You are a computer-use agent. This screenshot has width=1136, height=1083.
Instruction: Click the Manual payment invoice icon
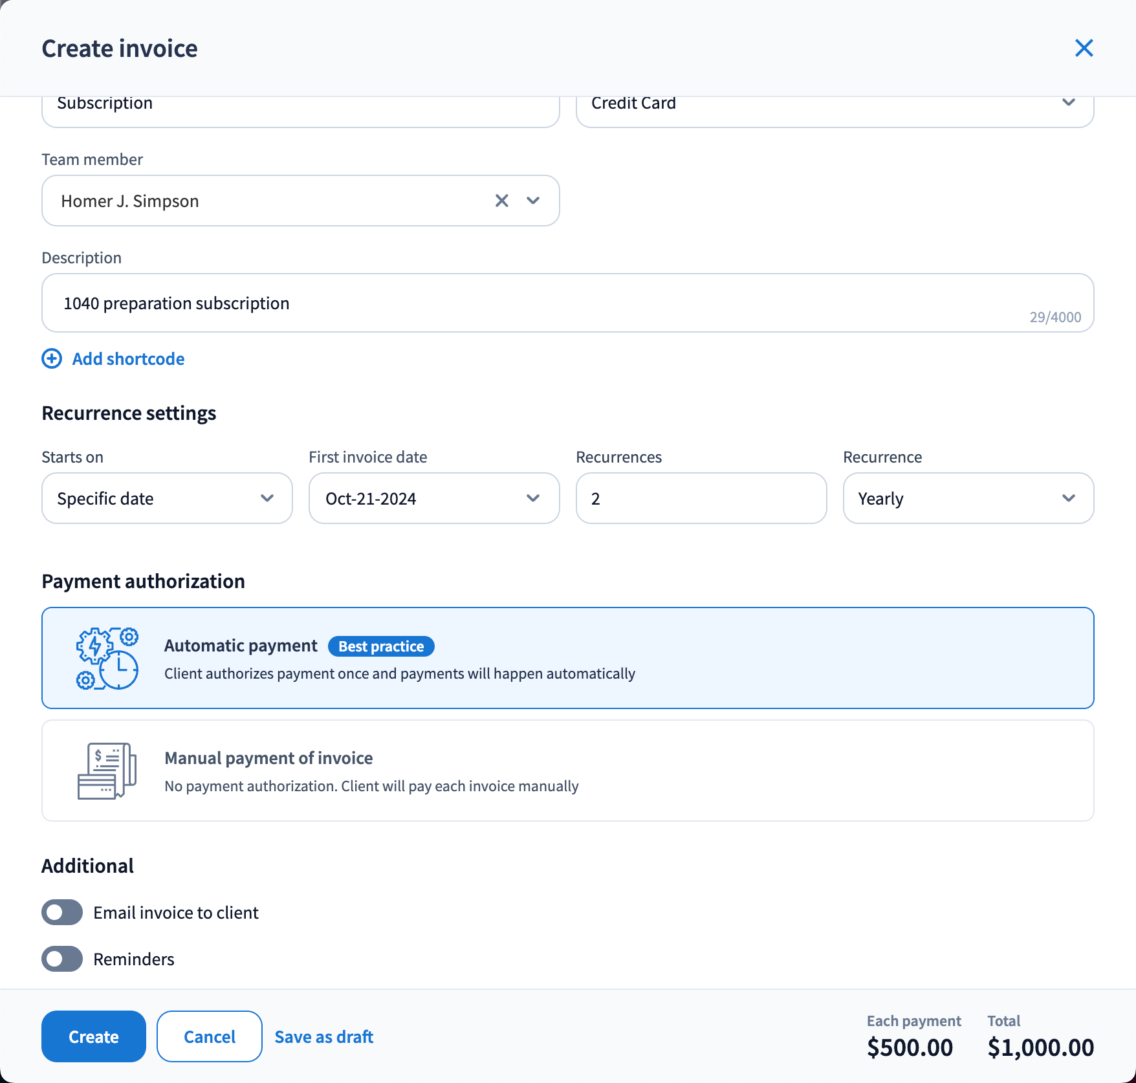[x=107, y=771]
